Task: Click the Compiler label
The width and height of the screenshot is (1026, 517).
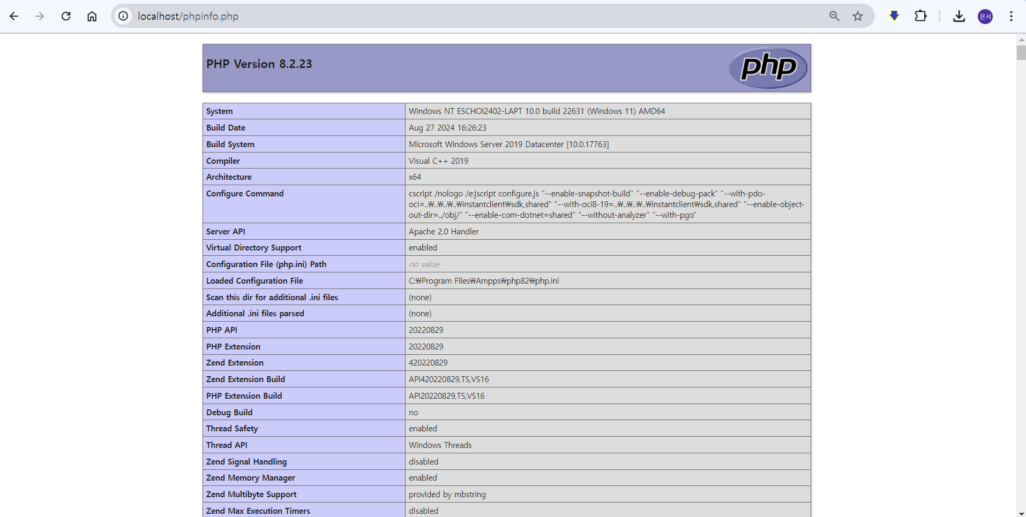Action: click(223, 161)
